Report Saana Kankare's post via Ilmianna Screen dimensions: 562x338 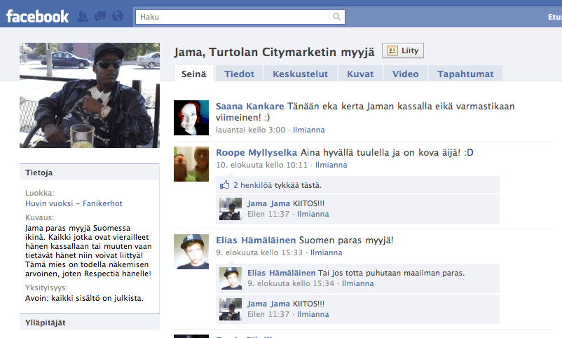(x=308, y=130)
